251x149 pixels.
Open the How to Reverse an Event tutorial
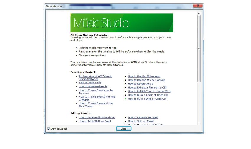click(x=143, y=117)
